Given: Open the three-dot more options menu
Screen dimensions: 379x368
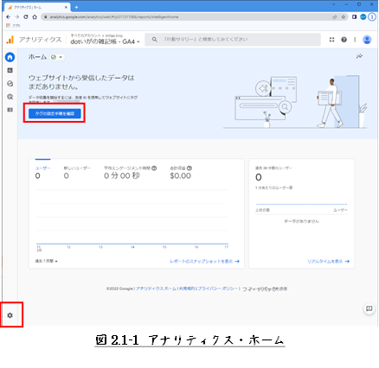Looking at the screenshot, I should (355, 40).
